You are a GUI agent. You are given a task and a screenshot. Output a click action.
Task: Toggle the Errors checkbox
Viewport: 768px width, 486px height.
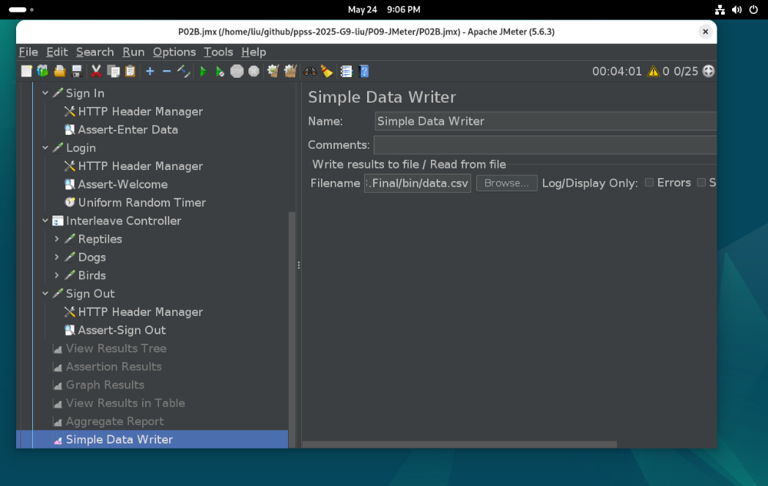649,183
